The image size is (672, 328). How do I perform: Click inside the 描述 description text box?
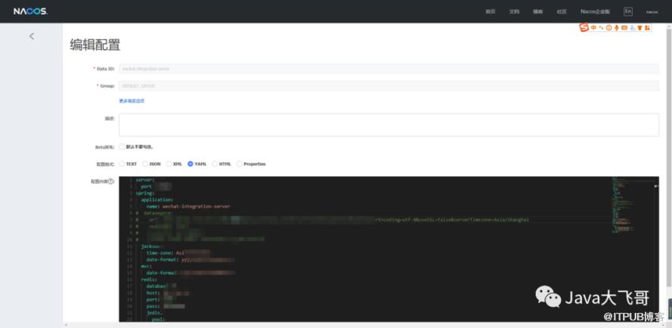[389, 125]
